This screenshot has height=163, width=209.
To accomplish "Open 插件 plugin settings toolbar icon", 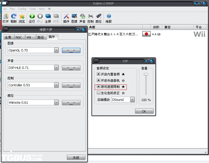I will point(66,16).
